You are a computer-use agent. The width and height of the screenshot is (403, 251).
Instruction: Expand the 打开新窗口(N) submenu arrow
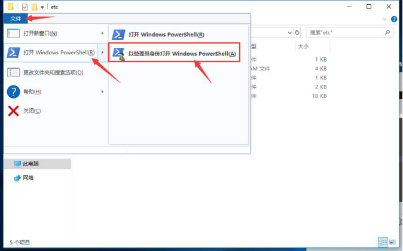[102, 33]
